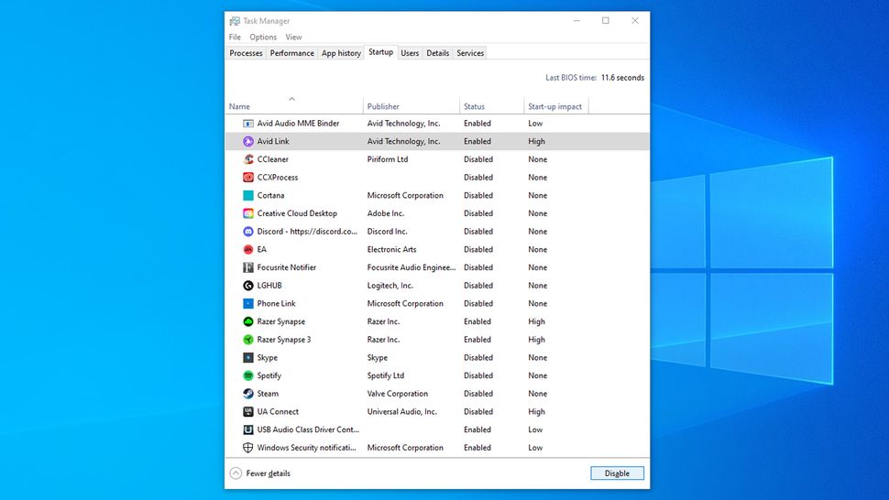Click the Task Manager title bar icon

pos(234,21)
